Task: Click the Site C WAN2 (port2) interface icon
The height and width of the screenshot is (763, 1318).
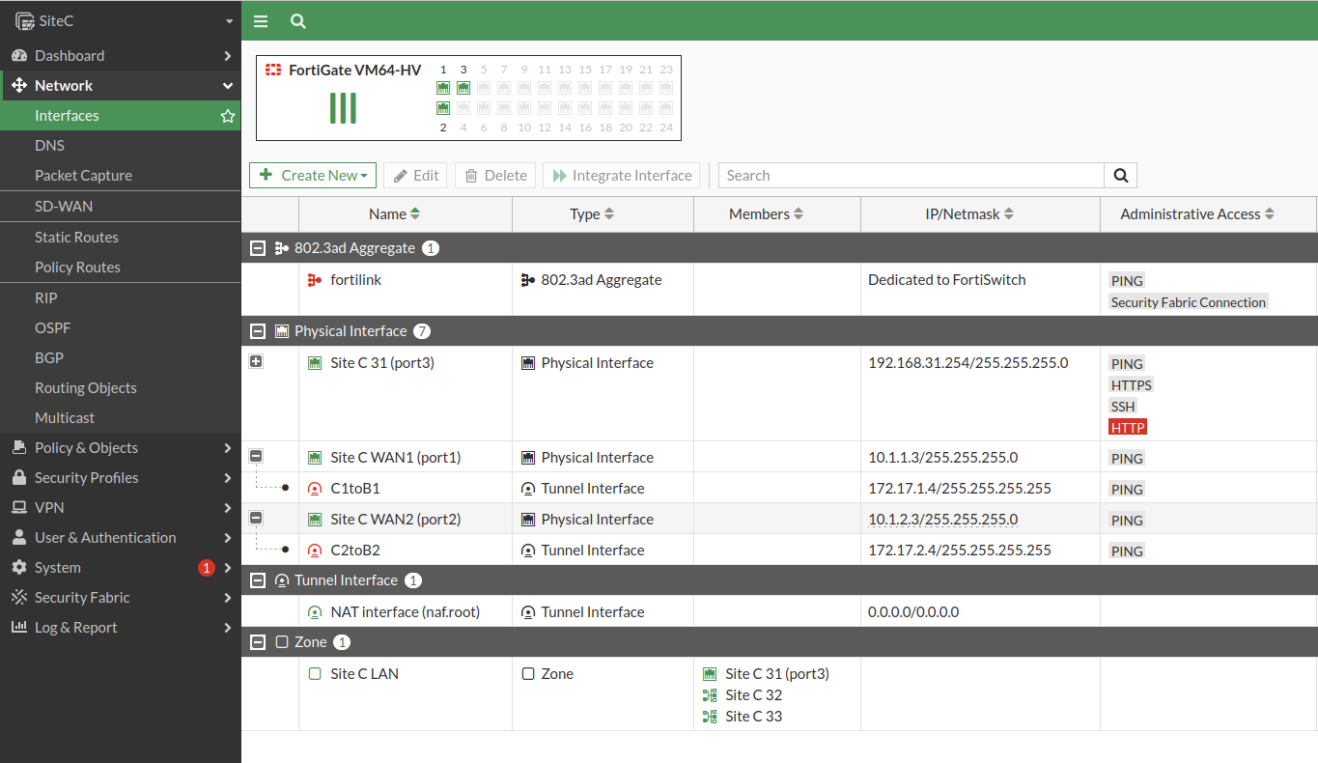Action: click(315, 520)
